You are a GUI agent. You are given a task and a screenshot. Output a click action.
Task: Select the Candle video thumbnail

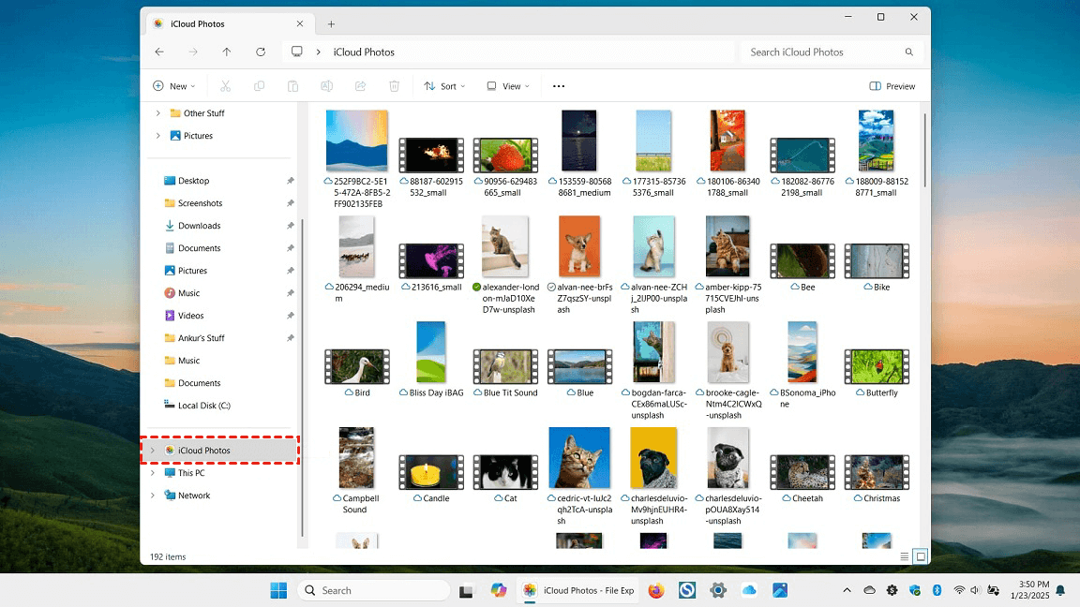click(x=430, y=472)
